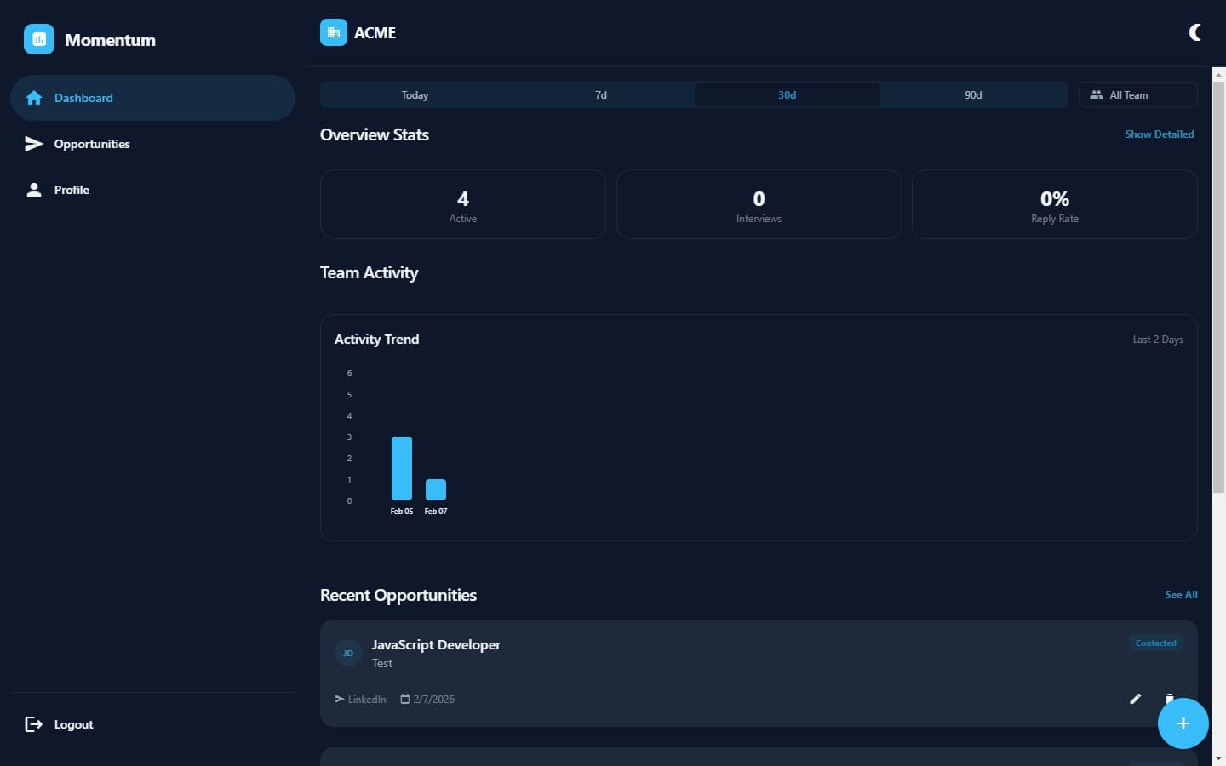
Task: Click the Last 2 Days label
Action: 1157,340
